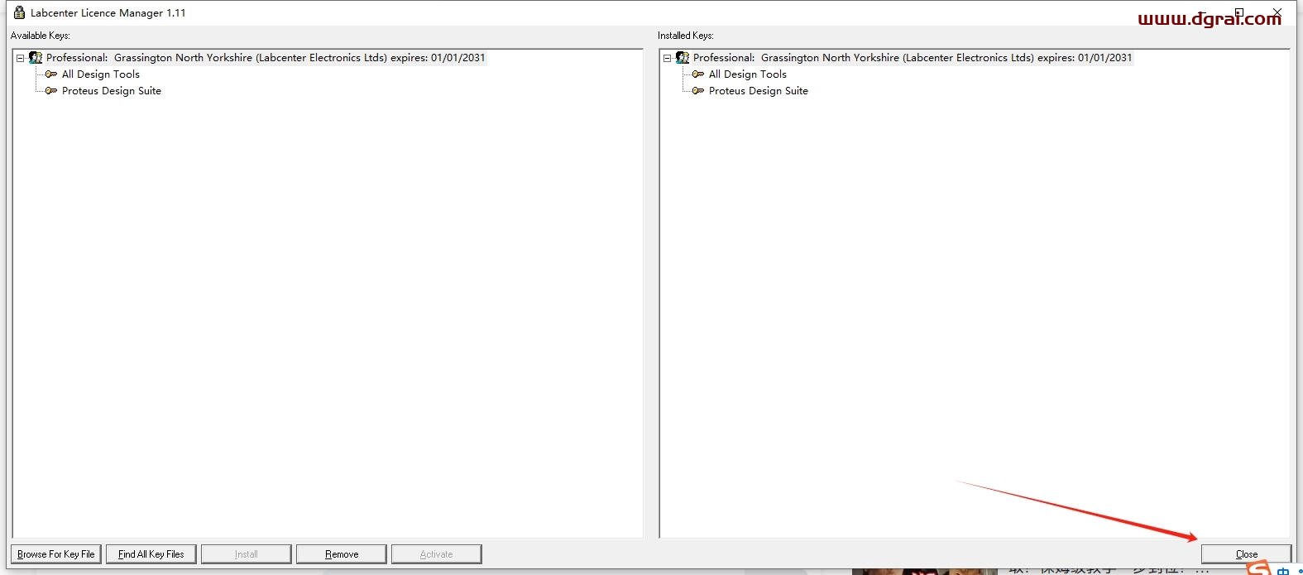Select 'All Design Tools' in Installed Keys
The height and width of the screenshot is (575, 1303).
pyautogui.click(x=748, y=74)
